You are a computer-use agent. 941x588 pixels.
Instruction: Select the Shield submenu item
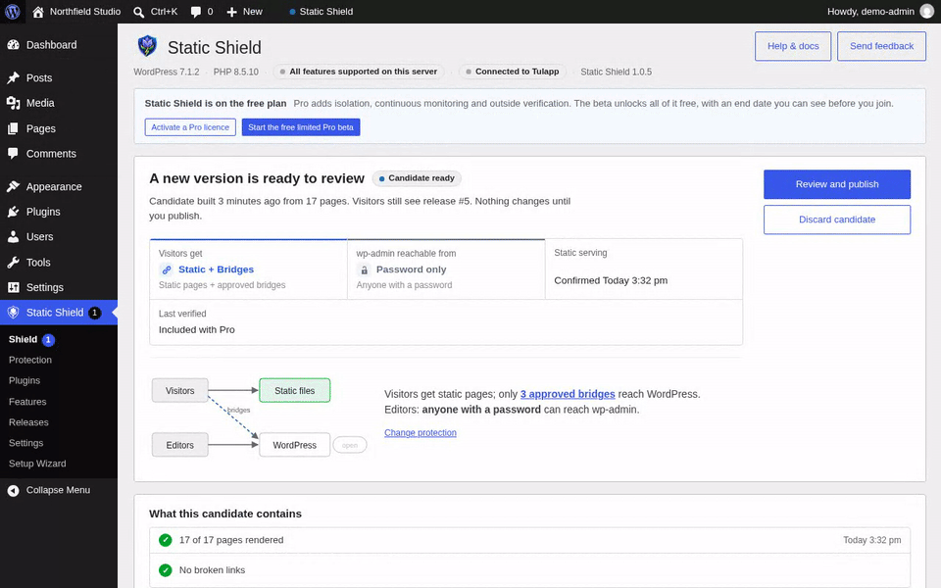click(23, 340)
